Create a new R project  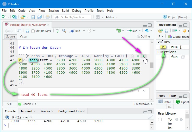pos(15,17)
